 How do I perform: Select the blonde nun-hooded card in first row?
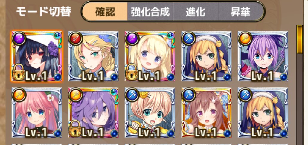coord(206,56)
